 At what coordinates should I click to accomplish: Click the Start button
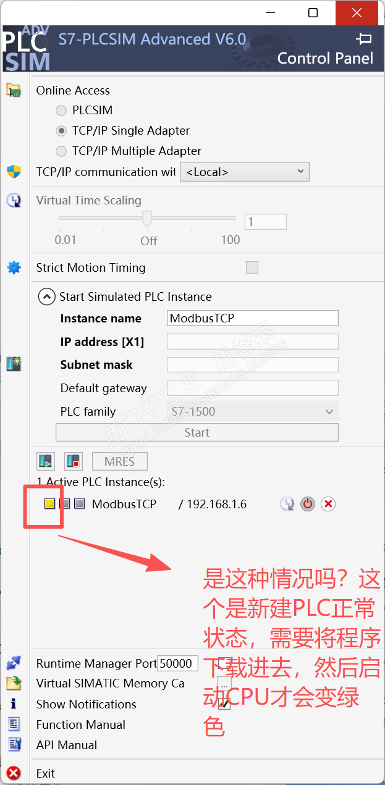pos(197,432)
